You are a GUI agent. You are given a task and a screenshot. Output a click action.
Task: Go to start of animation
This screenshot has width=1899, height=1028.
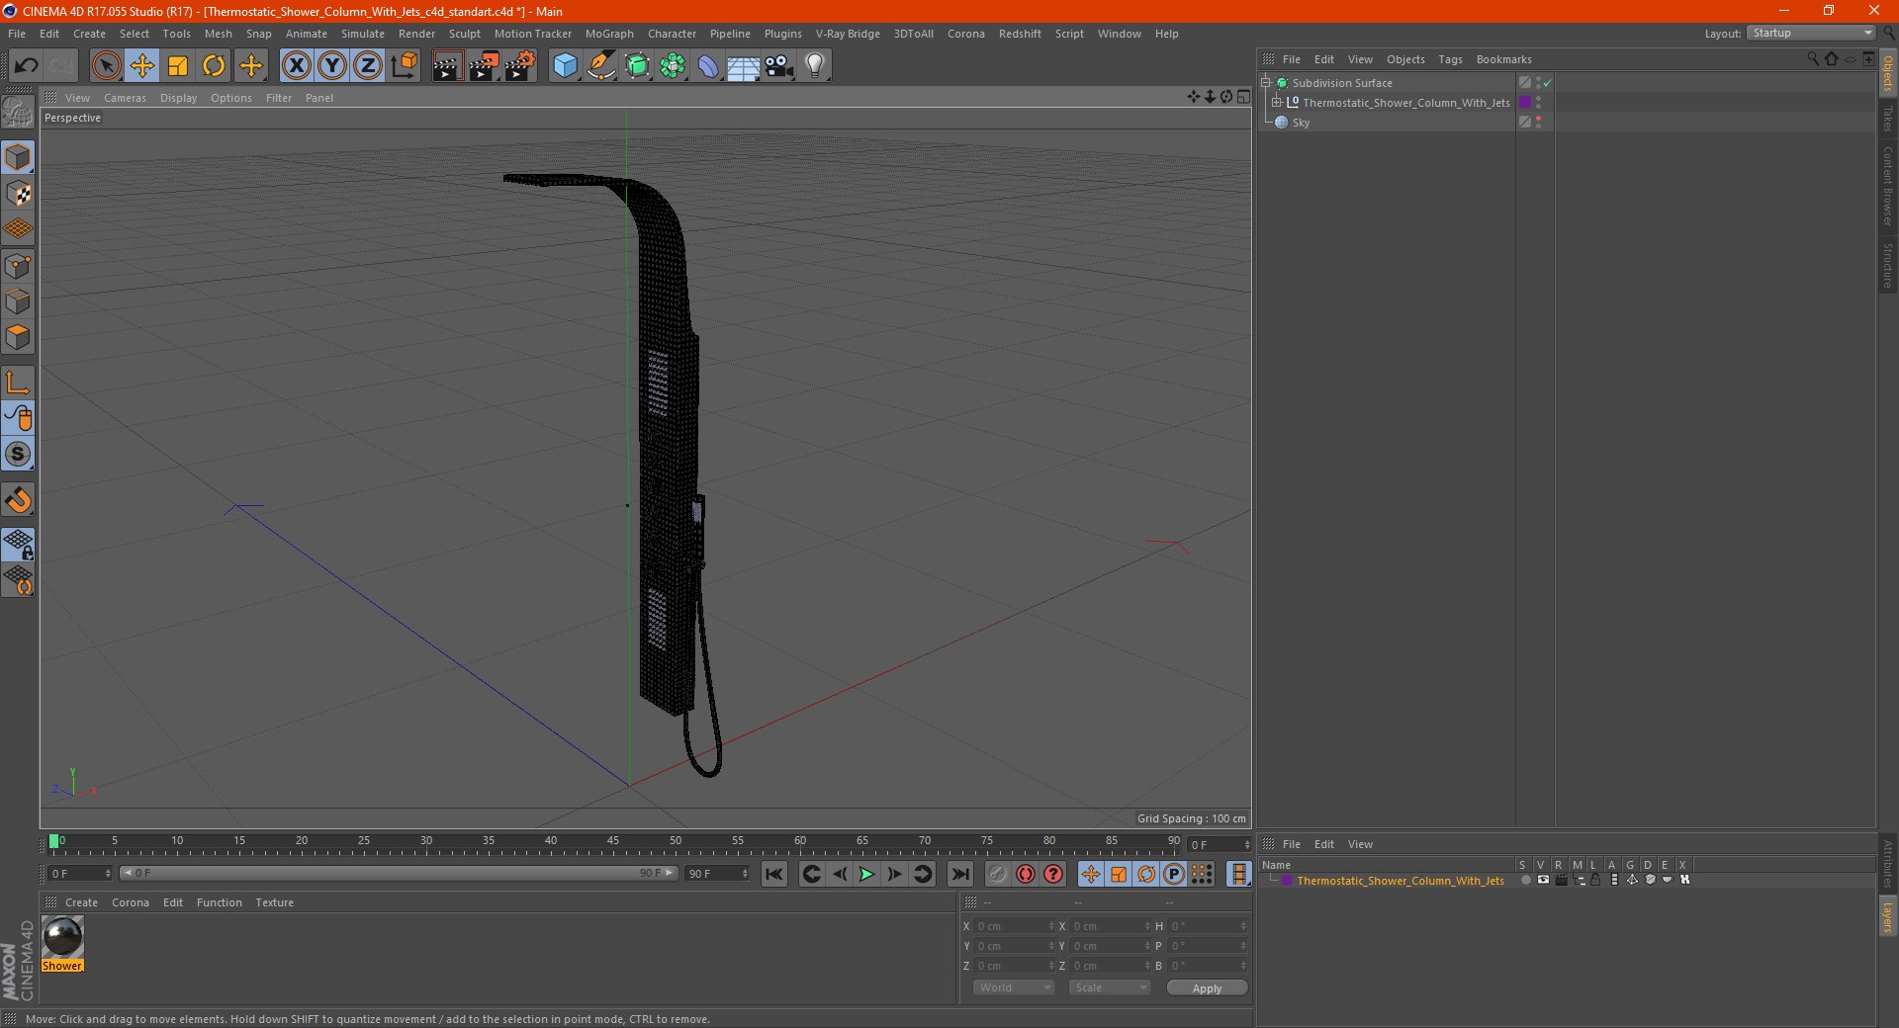tap(774, 874)
